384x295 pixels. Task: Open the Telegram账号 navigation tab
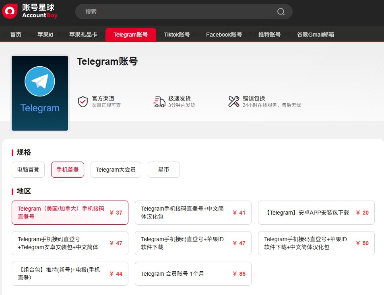point(131,35)
